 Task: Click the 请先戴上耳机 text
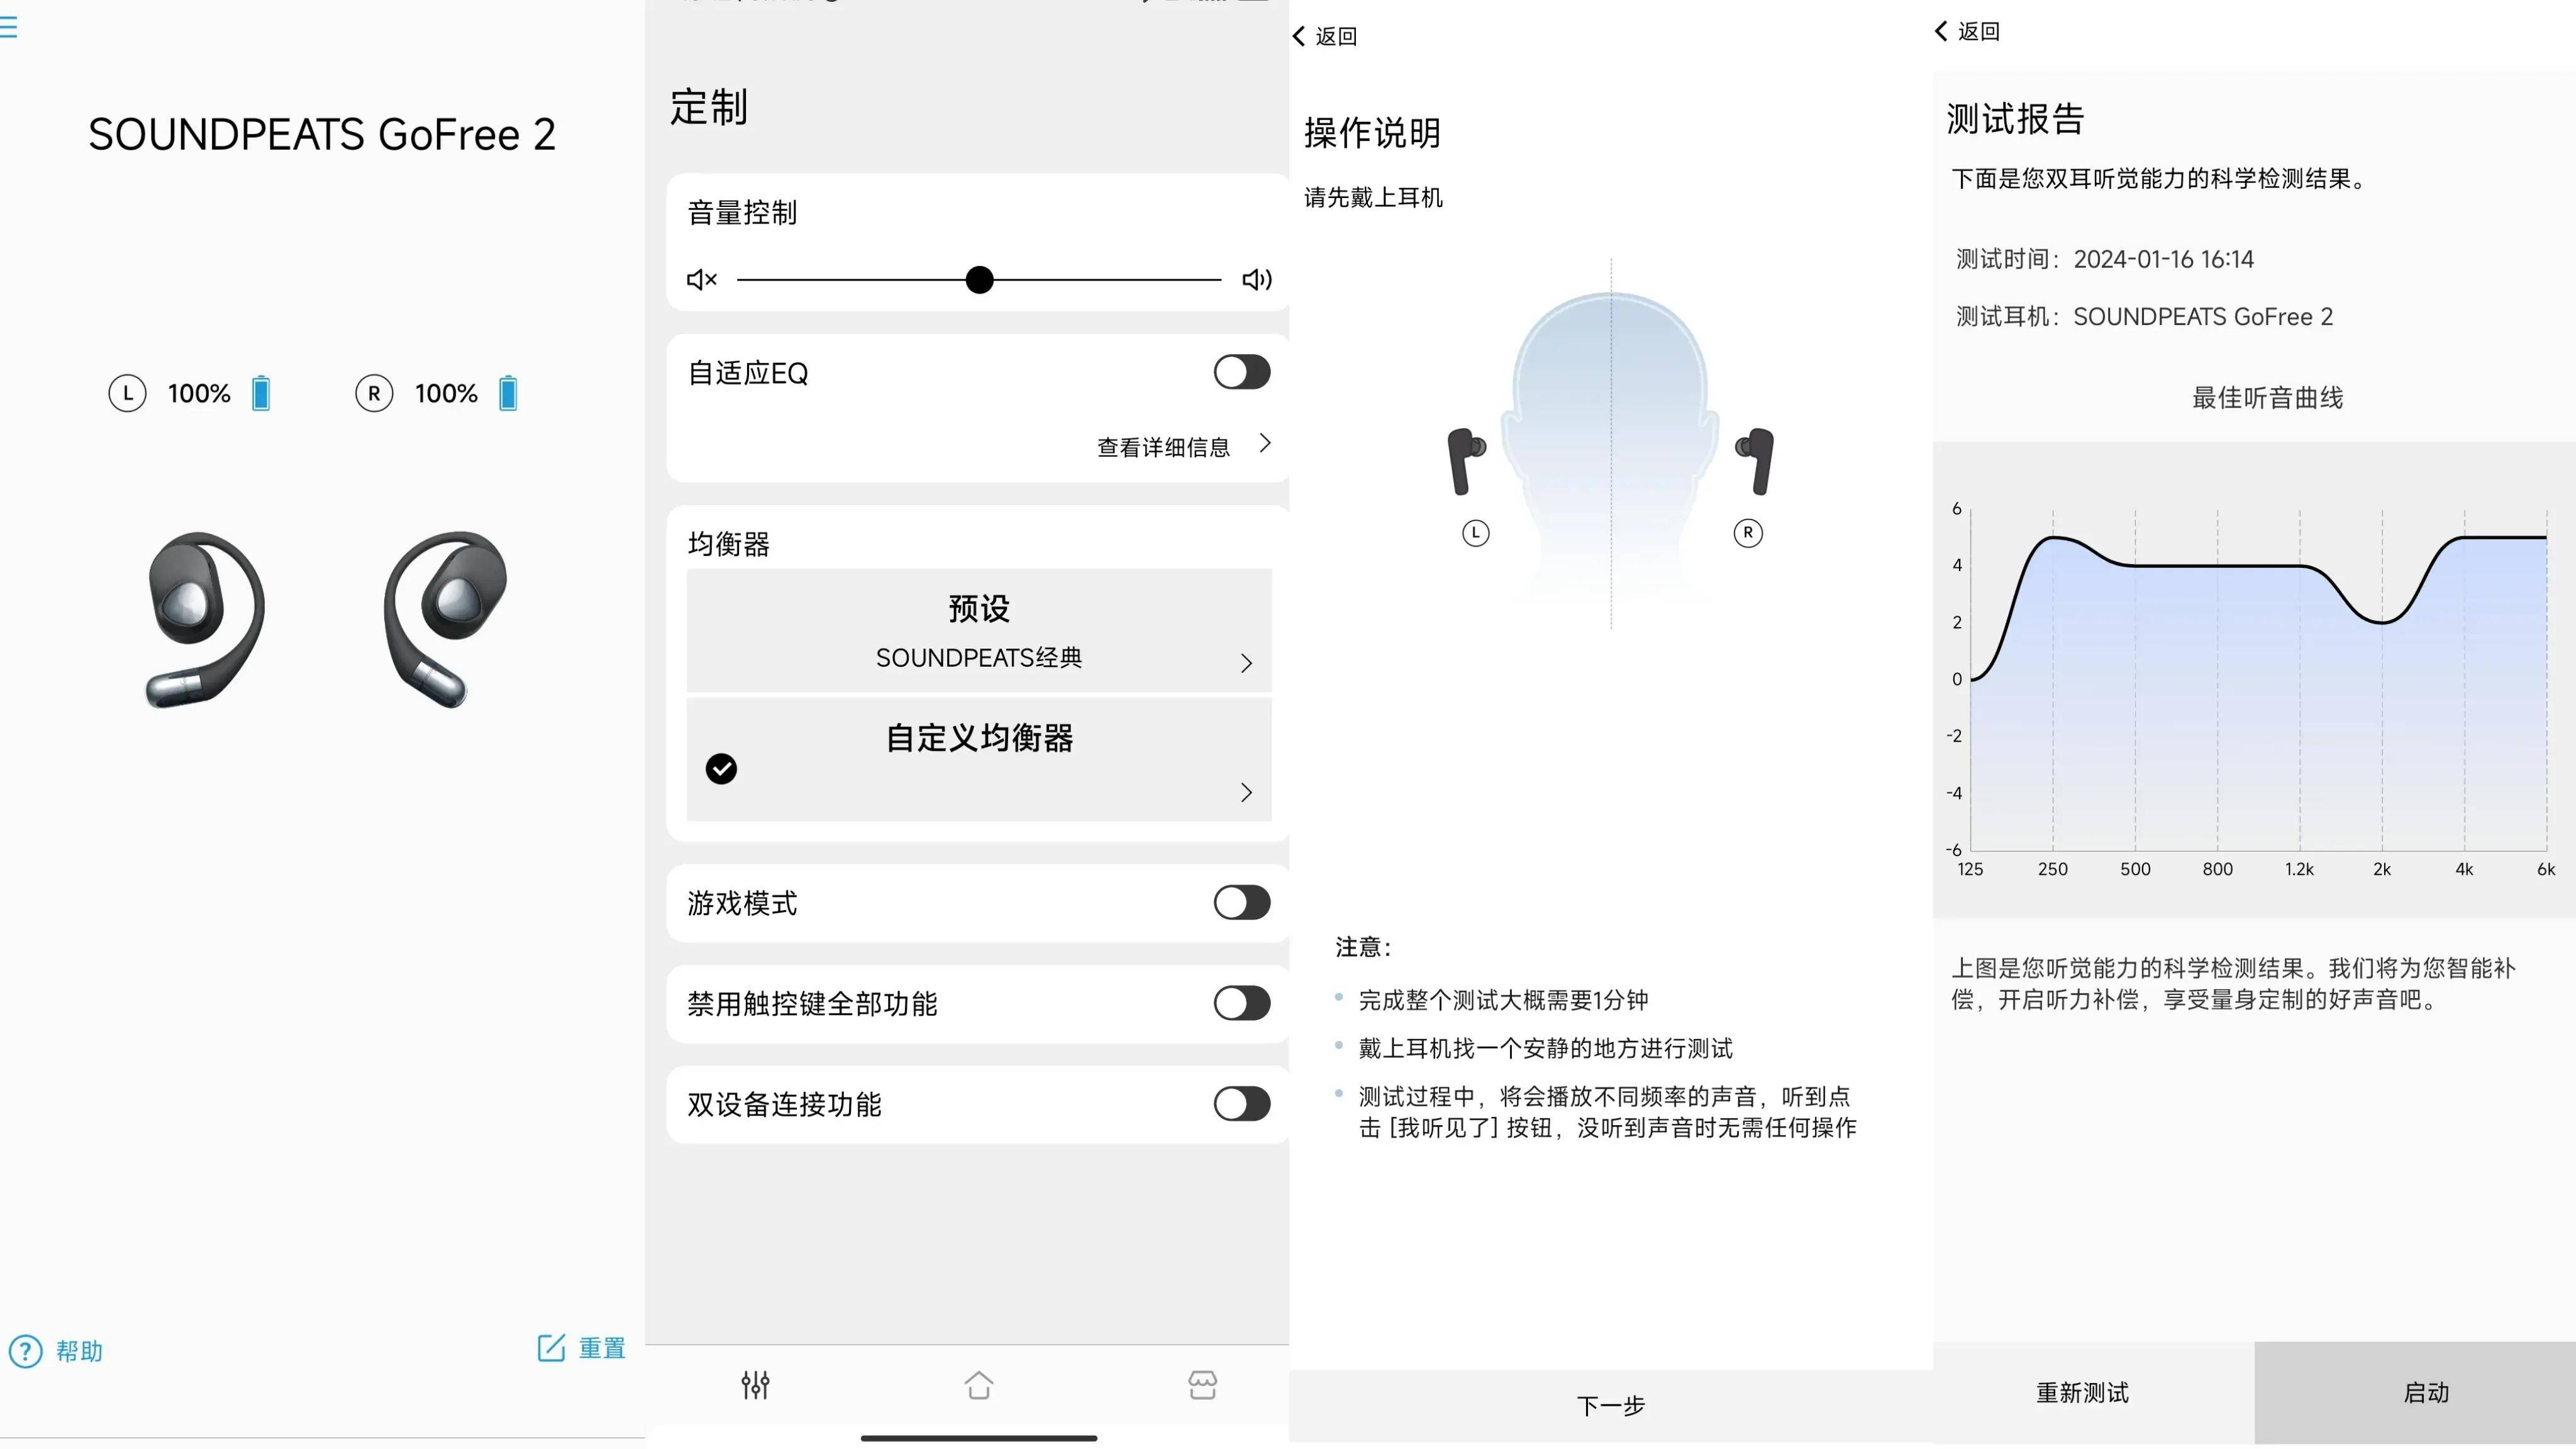tap(1373, 197)
